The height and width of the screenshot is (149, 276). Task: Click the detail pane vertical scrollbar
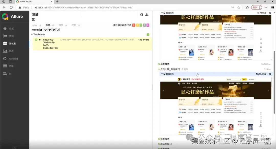pos(274,82)
